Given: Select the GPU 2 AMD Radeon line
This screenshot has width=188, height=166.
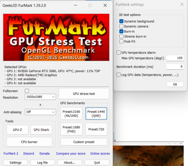Looking at the screenshot, I should pos(31,75).
